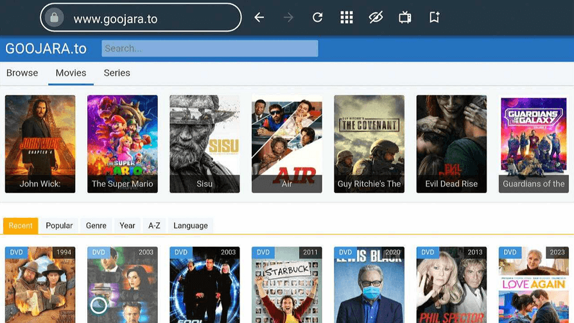Select the Popular filter
The height and width of the screenshot is (323, 574).
click(x=59, y=226)
